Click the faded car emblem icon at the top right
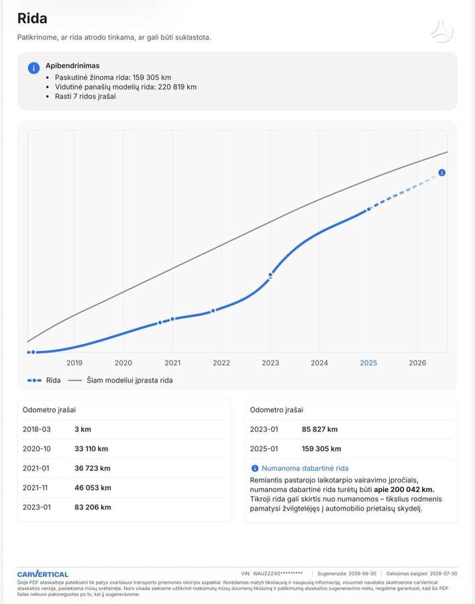475x604 pixels. coord(442,32)
